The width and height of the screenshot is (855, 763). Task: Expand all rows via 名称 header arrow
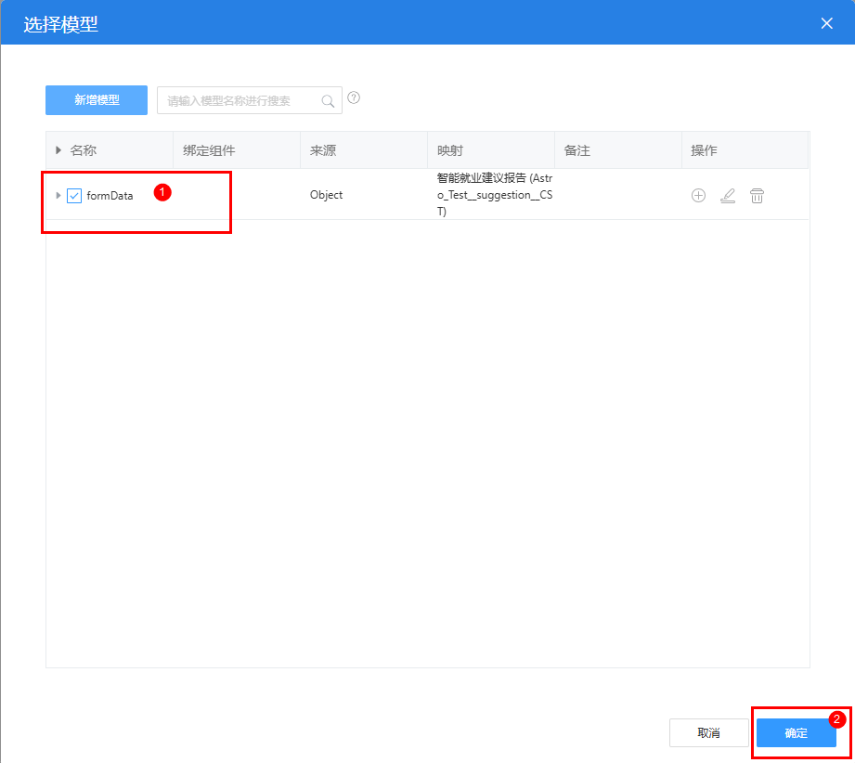[x=58, y=150]
